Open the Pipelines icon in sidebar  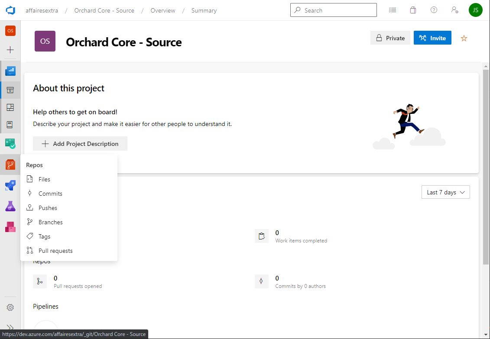(x=10, y=185)
